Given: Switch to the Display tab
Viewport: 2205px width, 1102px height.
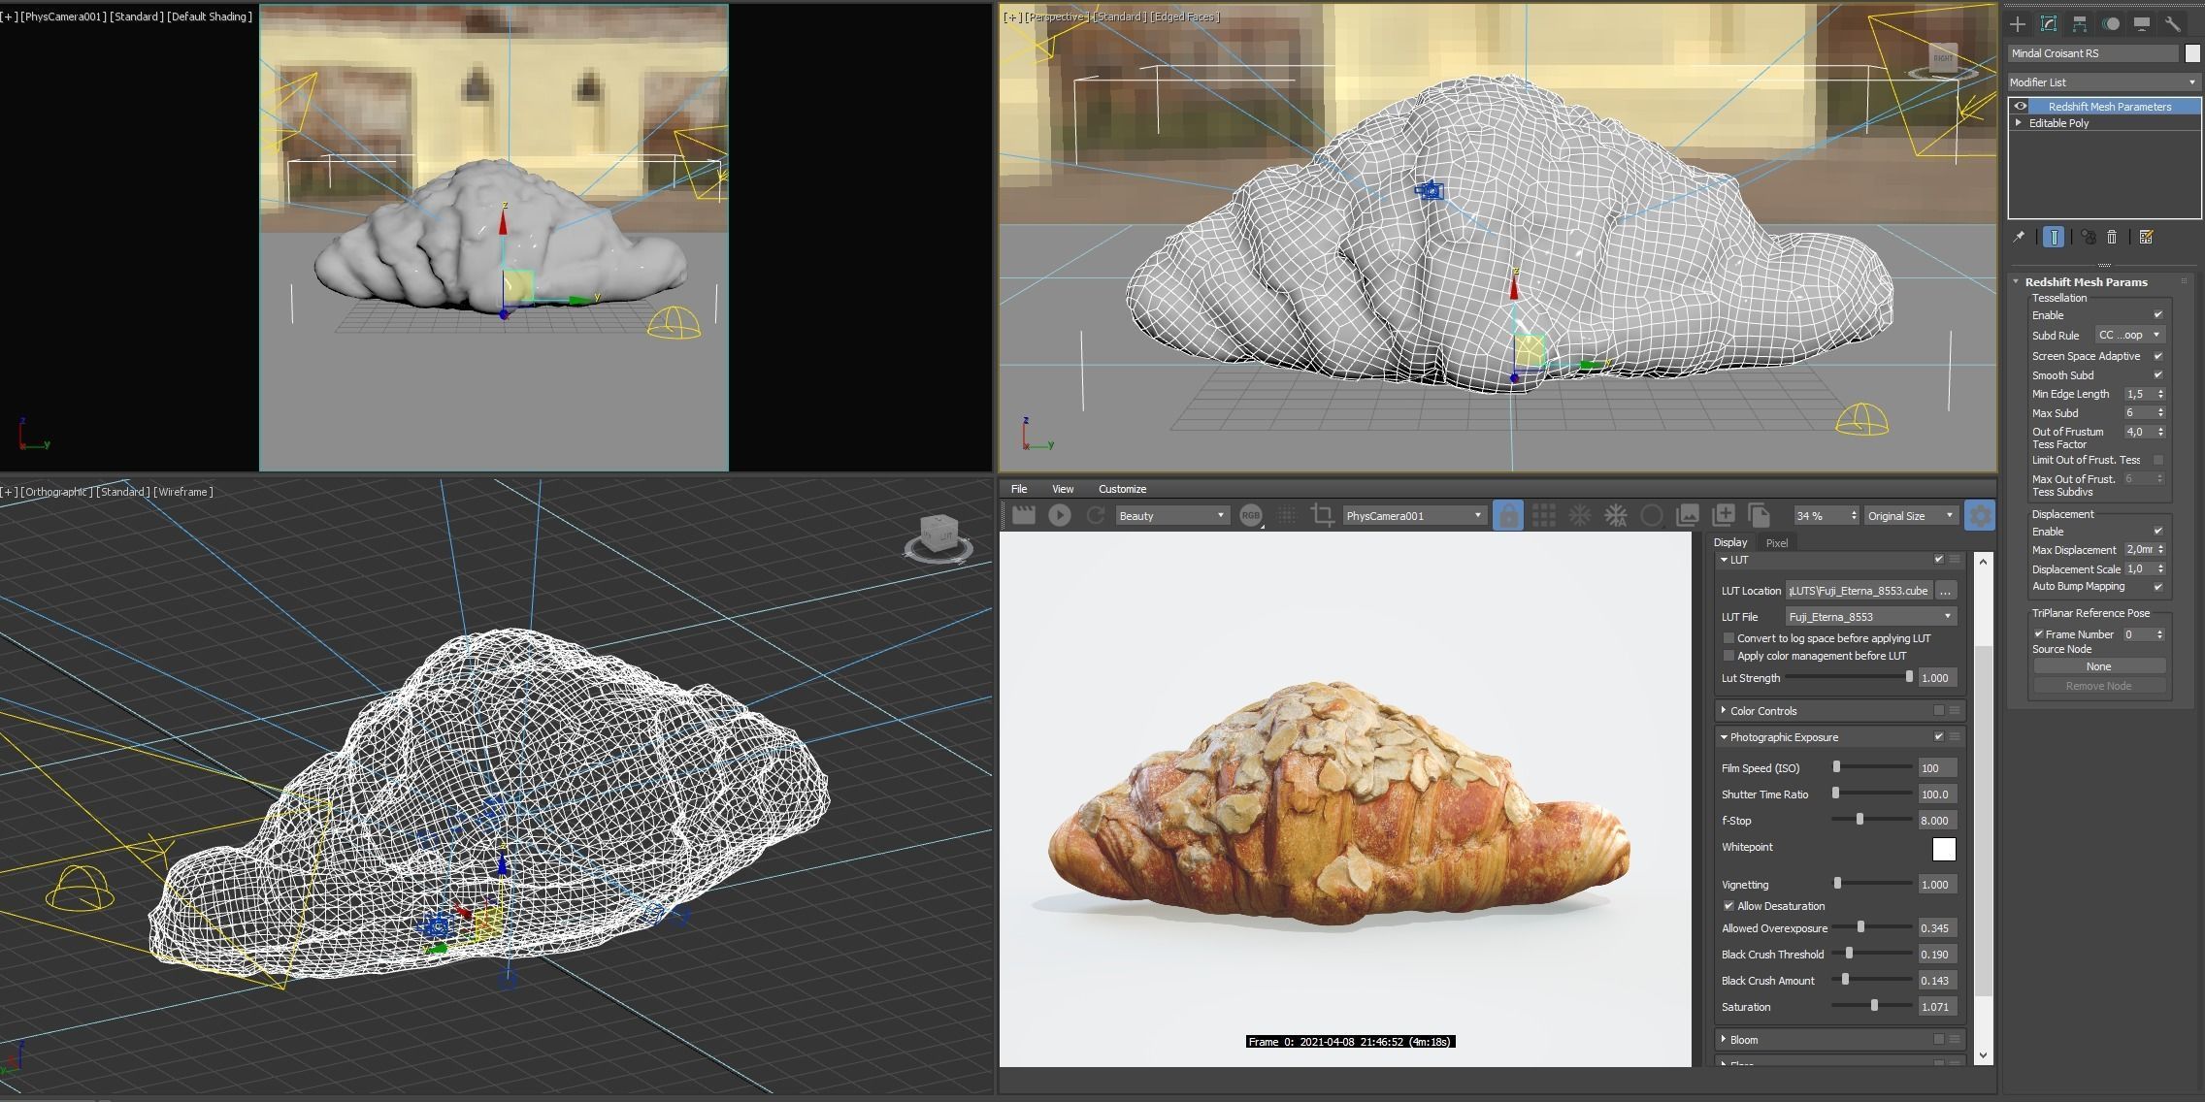Looking at the screenshot, I should pos(1730,543).
